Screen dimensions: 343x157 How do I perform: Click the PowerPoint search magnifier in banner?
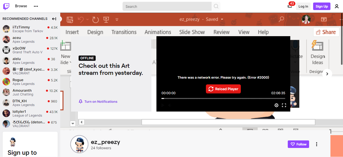(x=281, y=19)
